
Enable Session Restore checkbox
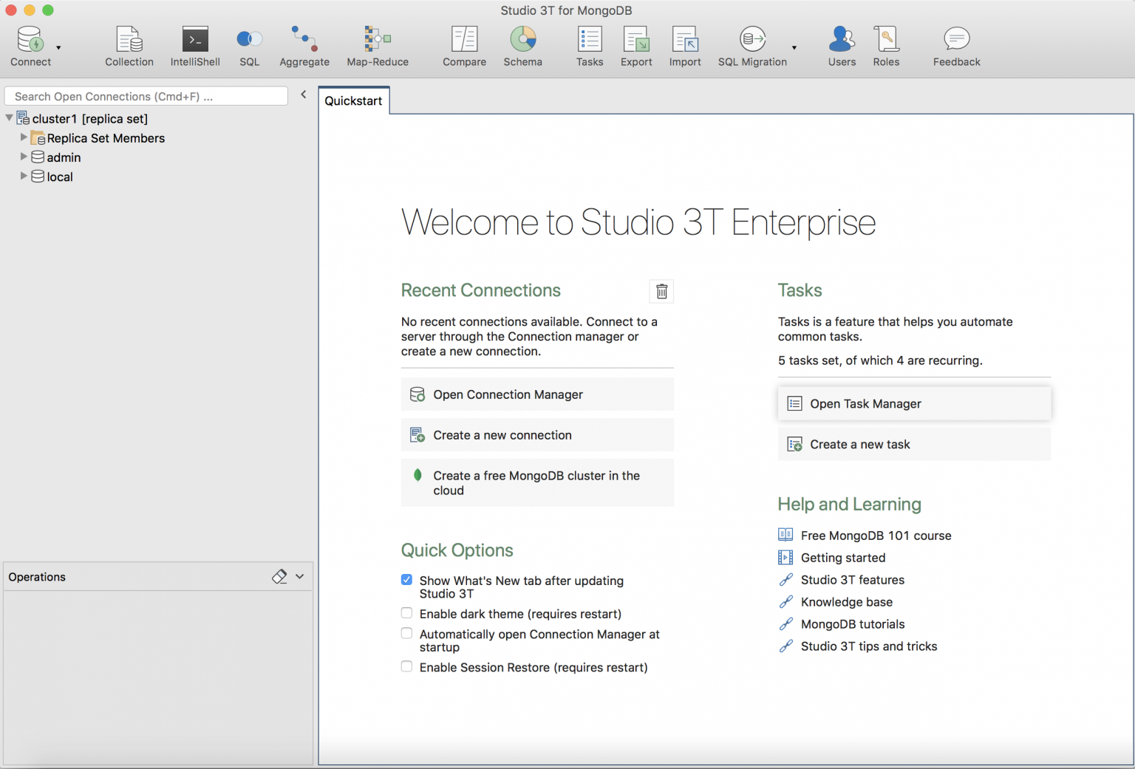406,667
